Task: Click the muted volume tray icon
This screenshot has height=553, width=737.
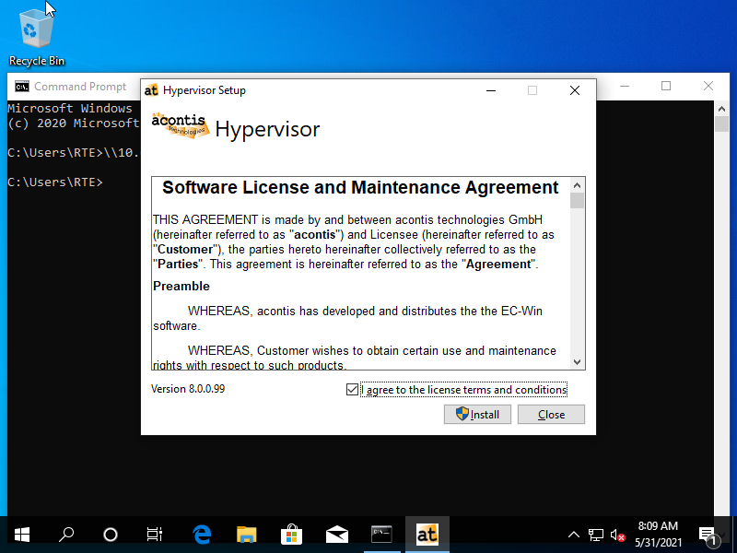Action: [618, 535]
